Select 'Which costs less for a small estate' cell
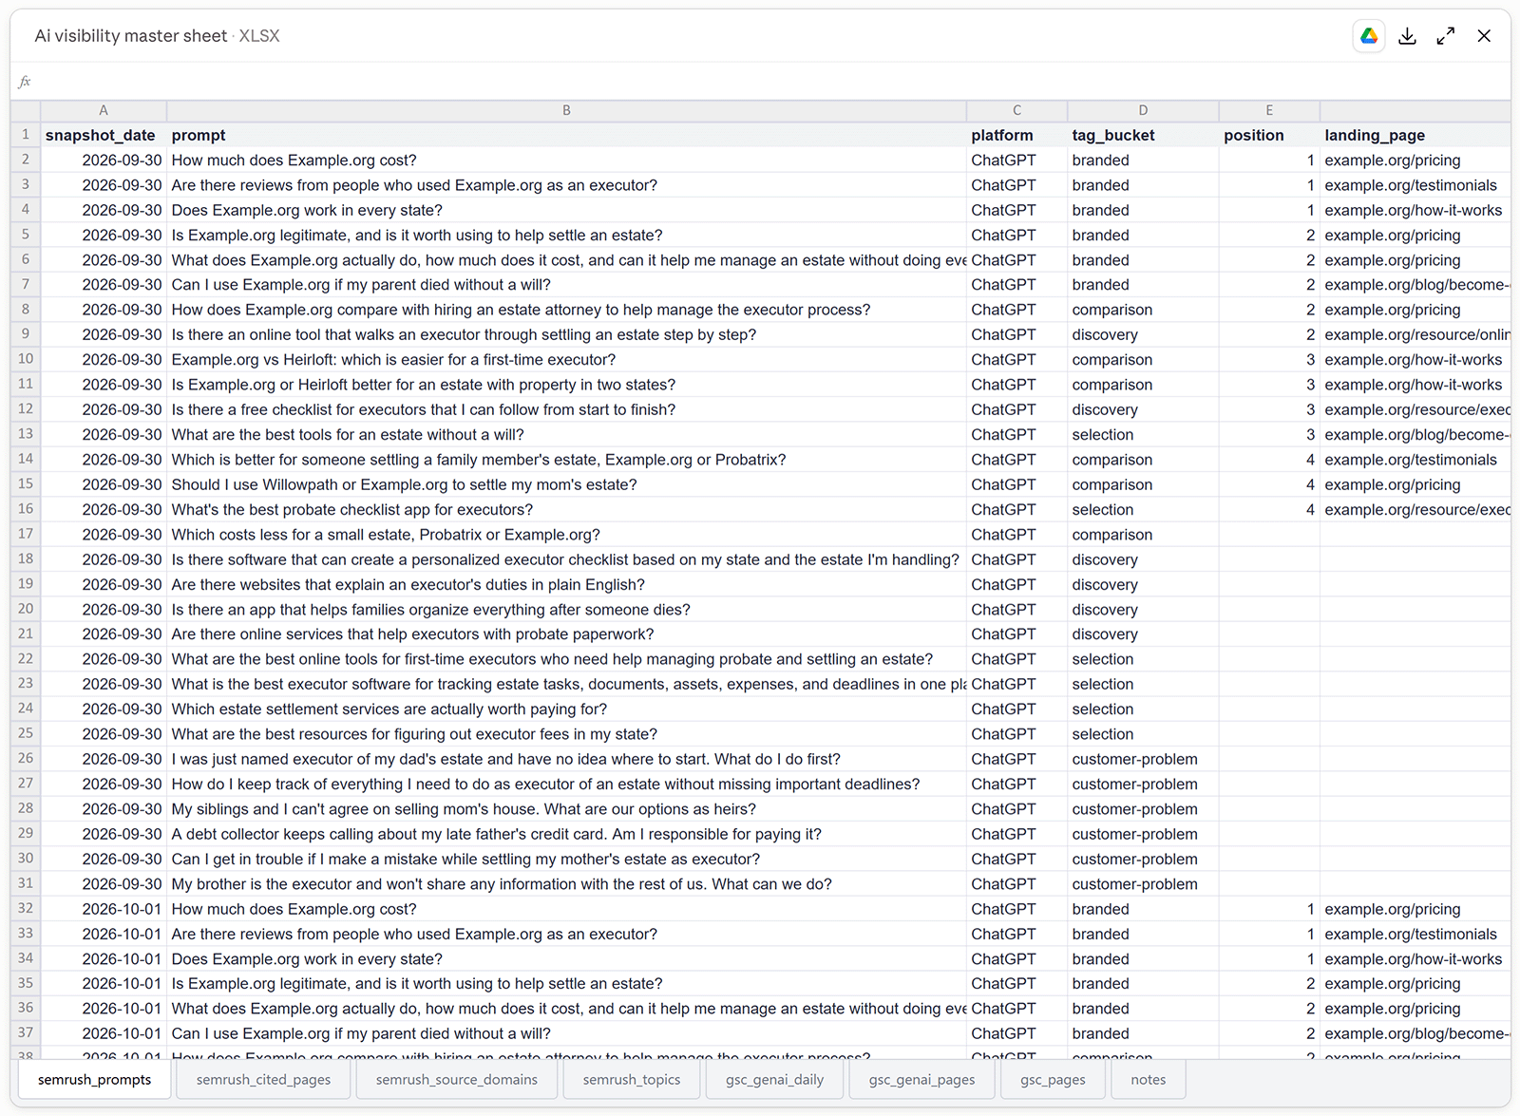The image size is (1520, 1116). (566, 535)
